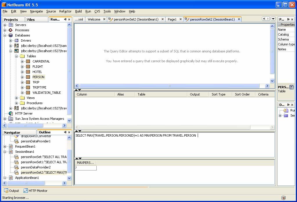
Task: Expand the Views folder
Action: tap(17, 98)
